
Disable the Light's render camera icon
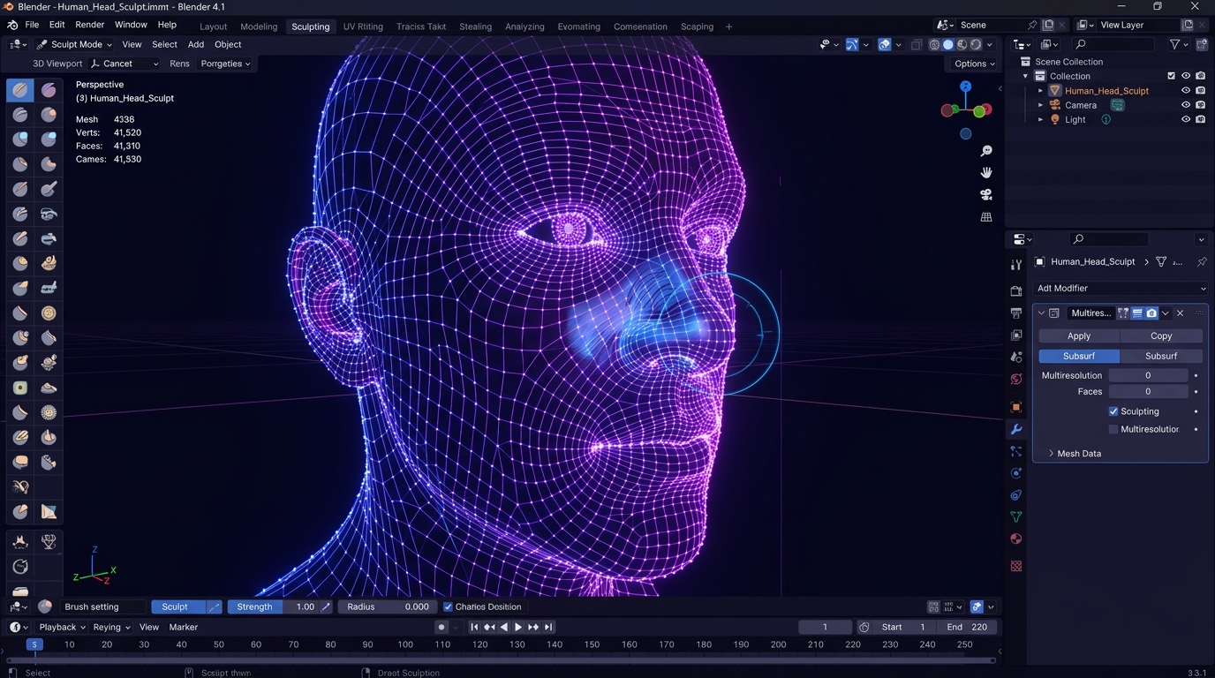1201,119
